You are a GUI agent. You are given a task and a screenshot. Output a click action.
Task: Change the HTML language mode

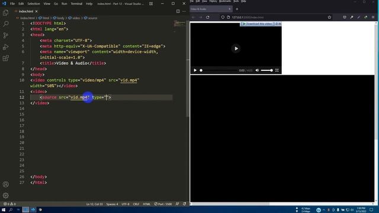click(146, 204)
